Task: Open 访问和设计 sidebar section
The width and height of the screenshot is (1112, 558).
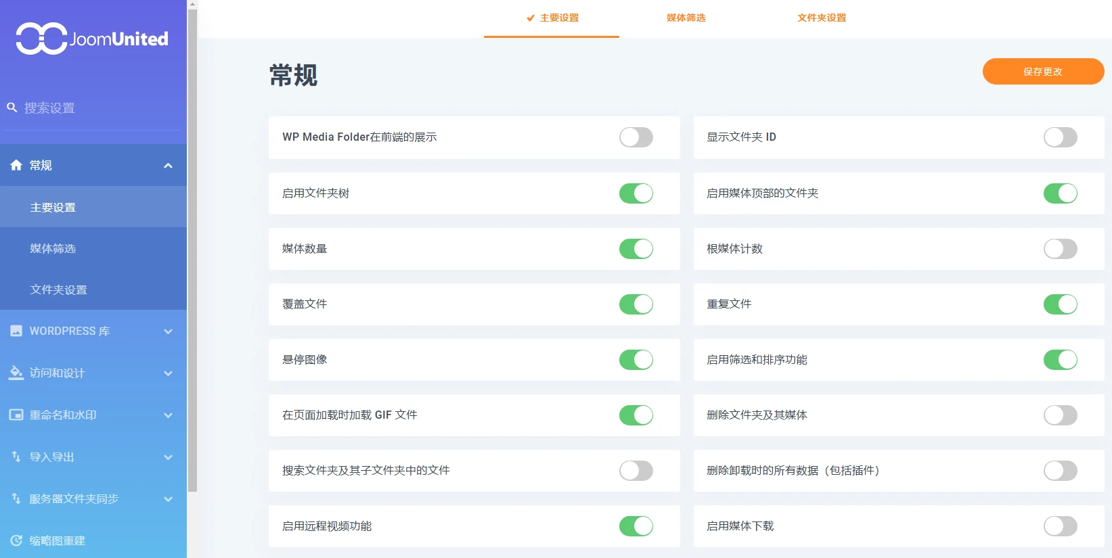Action: (x=93, y=373)
